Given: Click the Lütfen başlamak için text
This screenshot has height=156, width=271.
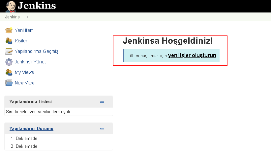Looking at the screenshot, I should coord(147,56).
